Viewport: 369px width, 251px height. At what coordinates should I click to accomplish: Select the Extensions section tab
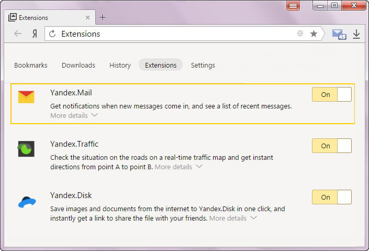pos(161,65)
